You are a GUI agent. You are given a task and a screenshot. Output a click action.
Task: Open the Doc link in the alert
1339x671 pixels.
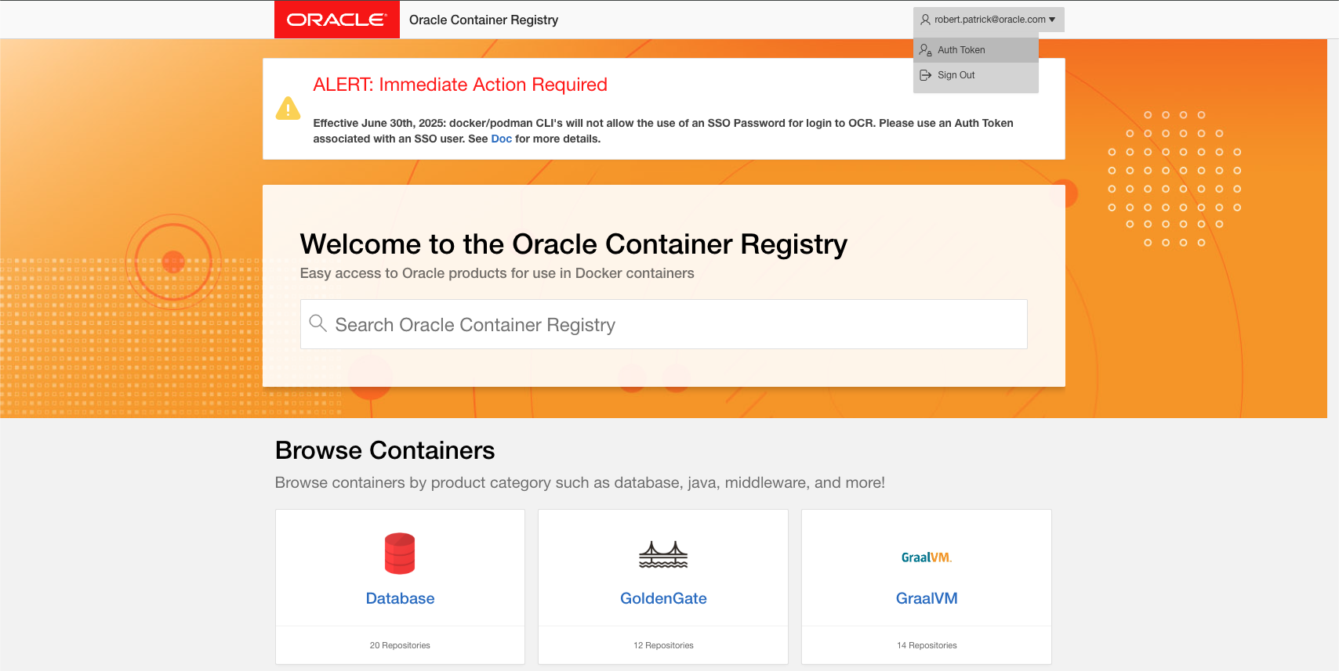(501, 139)
